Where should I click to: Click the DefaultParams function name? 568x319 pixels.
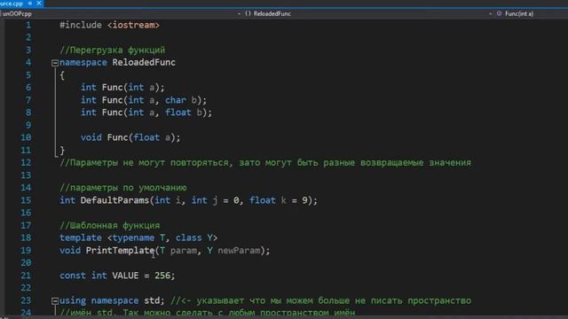[114, 200]
